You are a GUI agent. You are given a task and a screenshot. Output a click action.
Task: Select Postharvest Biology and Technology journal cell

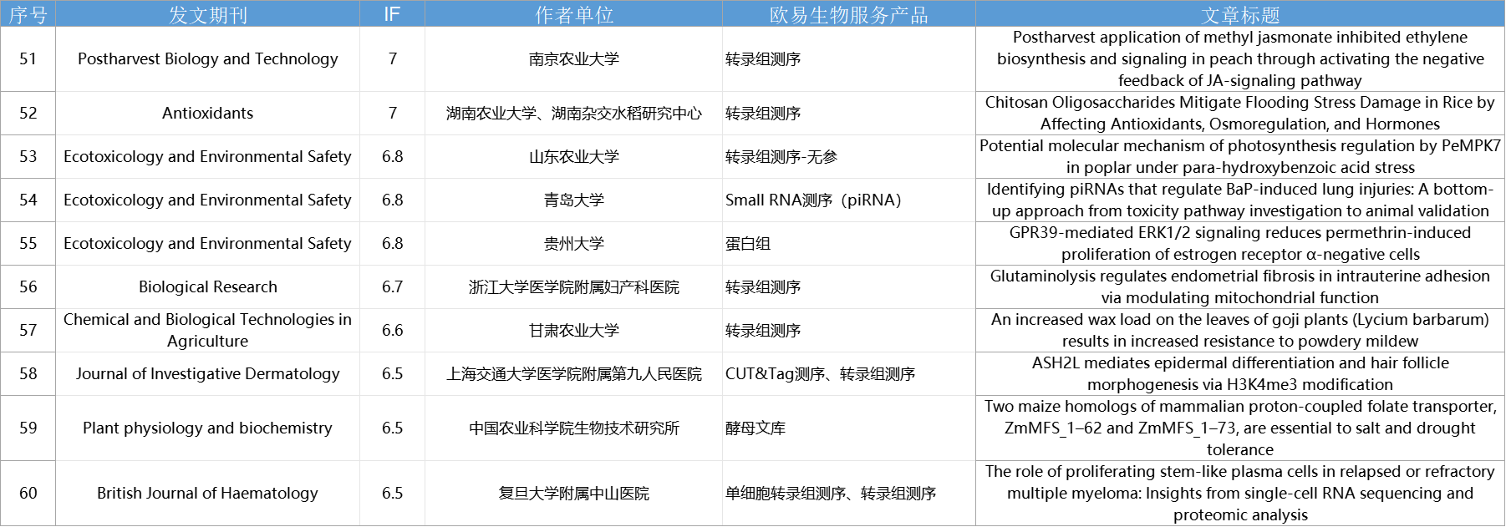click(207, 59)
